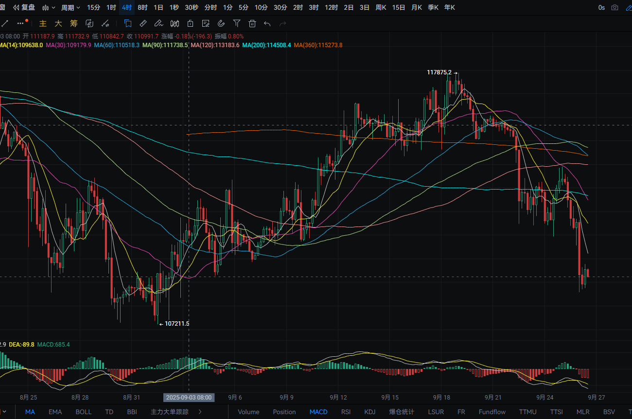Switch sub-chart to KDJ
632x419 pixels.
(370, 412)
